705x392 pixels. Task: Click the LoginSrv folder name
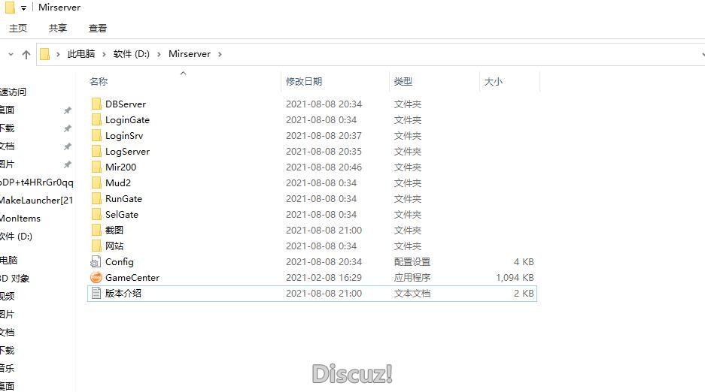(x=124, y=135)
